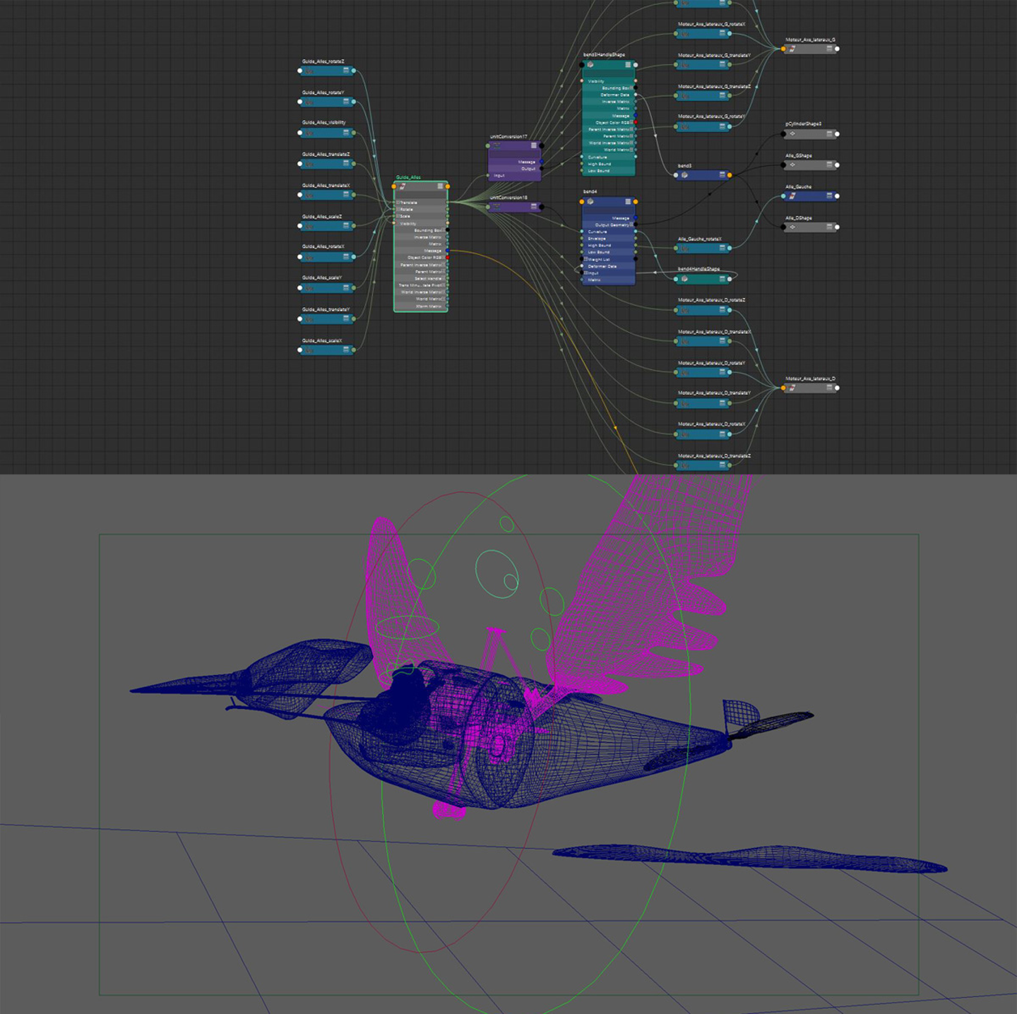This screenshot has width=1017, height=1014.
Task: Change the view mode of bend3HandleShape node
Action: click(628, 65)
